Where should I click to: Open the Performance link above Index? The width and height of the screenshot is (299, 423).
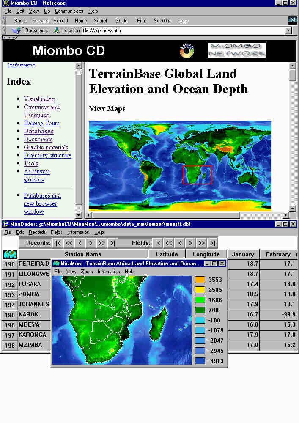(21, 65)
